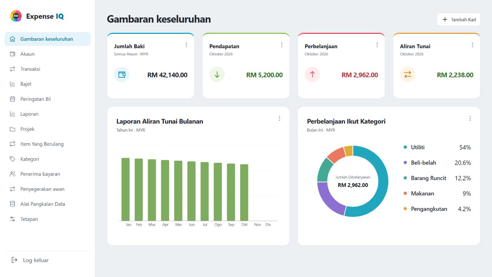Click the Expense IQ logo icon
The image size is (492, 277).
pyautogui.click(x=16, y=16)
